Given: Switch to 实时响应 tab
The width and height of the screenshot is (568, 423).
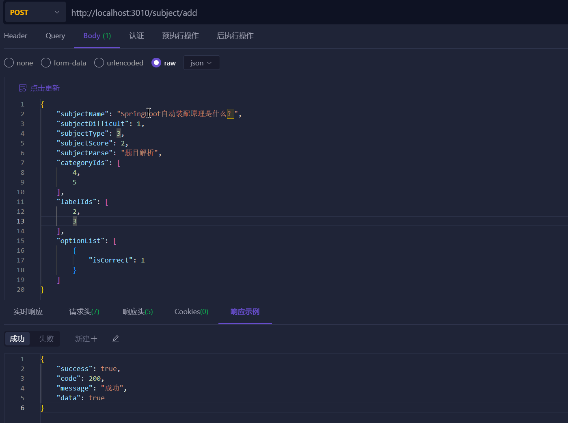Looking at the screenshot, I should [28, 312].
